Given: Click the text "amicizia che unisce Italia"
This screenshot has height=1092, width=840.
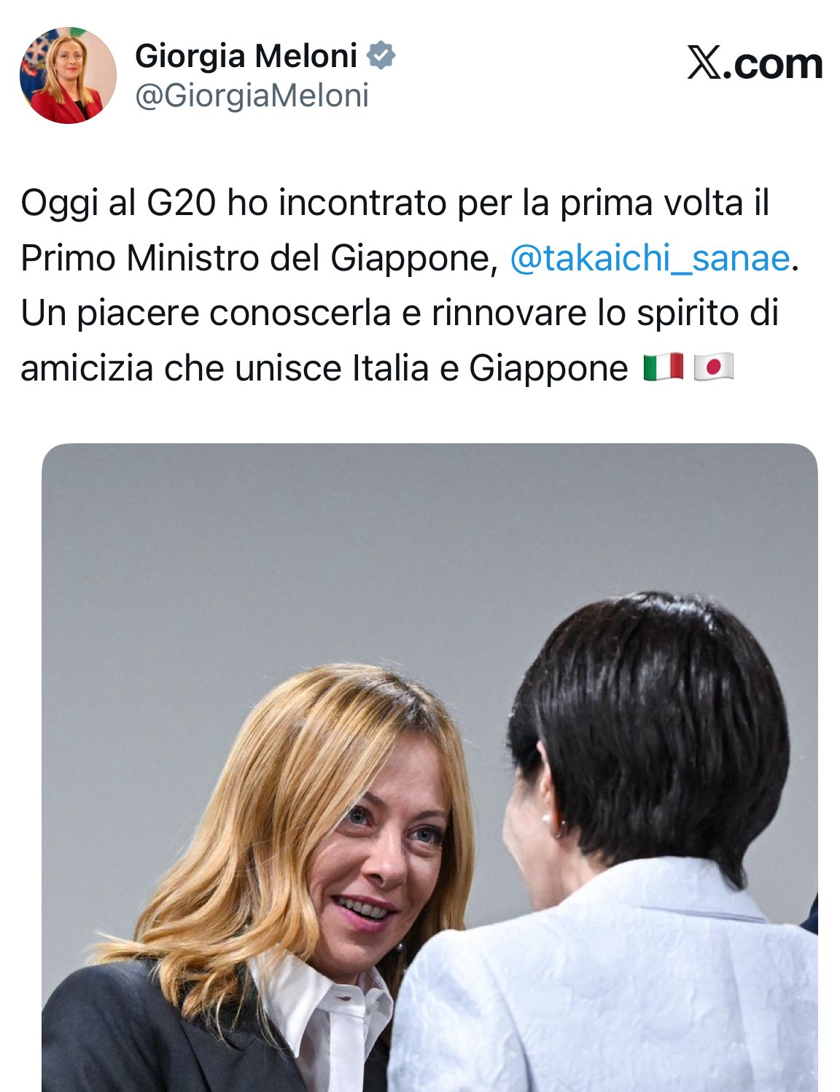Looking at the screenshot, I should pos(225,367).
